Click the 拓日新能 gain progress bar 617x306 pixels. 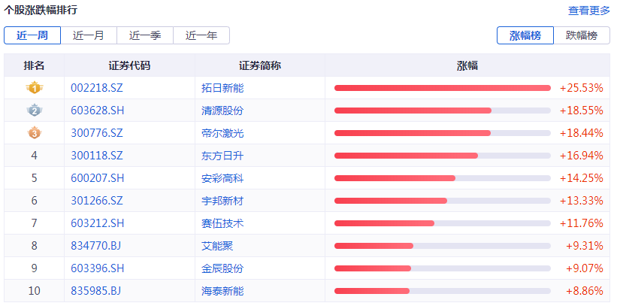pos(442,88)
